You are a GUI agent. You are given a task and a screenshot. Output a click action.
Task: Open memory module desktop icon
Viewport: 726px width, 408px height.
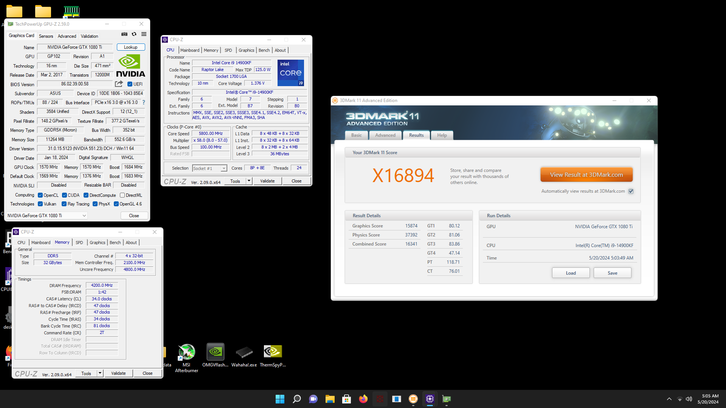71,11
